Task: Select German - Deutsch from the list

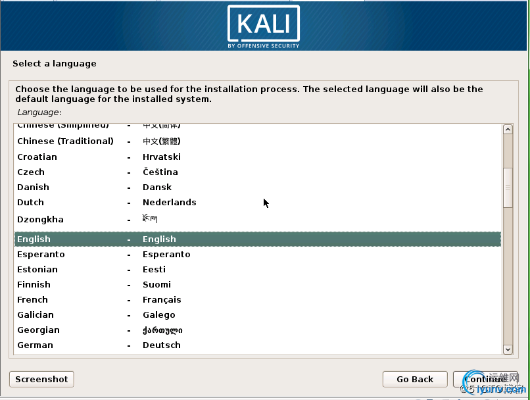Action: [35, 345]
